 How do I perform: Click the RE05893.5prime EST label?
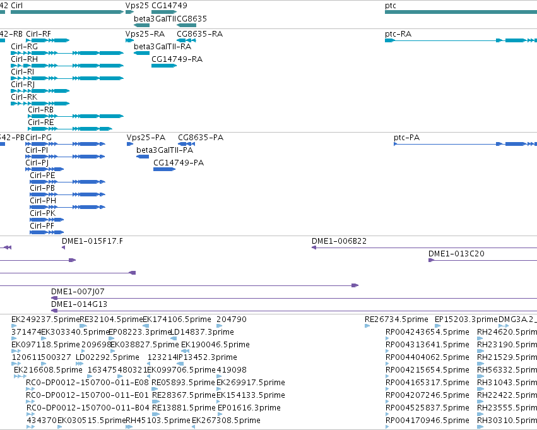click(x=183, y=383)
